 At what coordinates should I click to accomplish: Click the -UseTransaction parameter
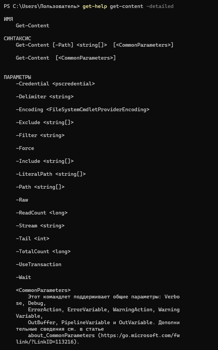coord(39,265)
